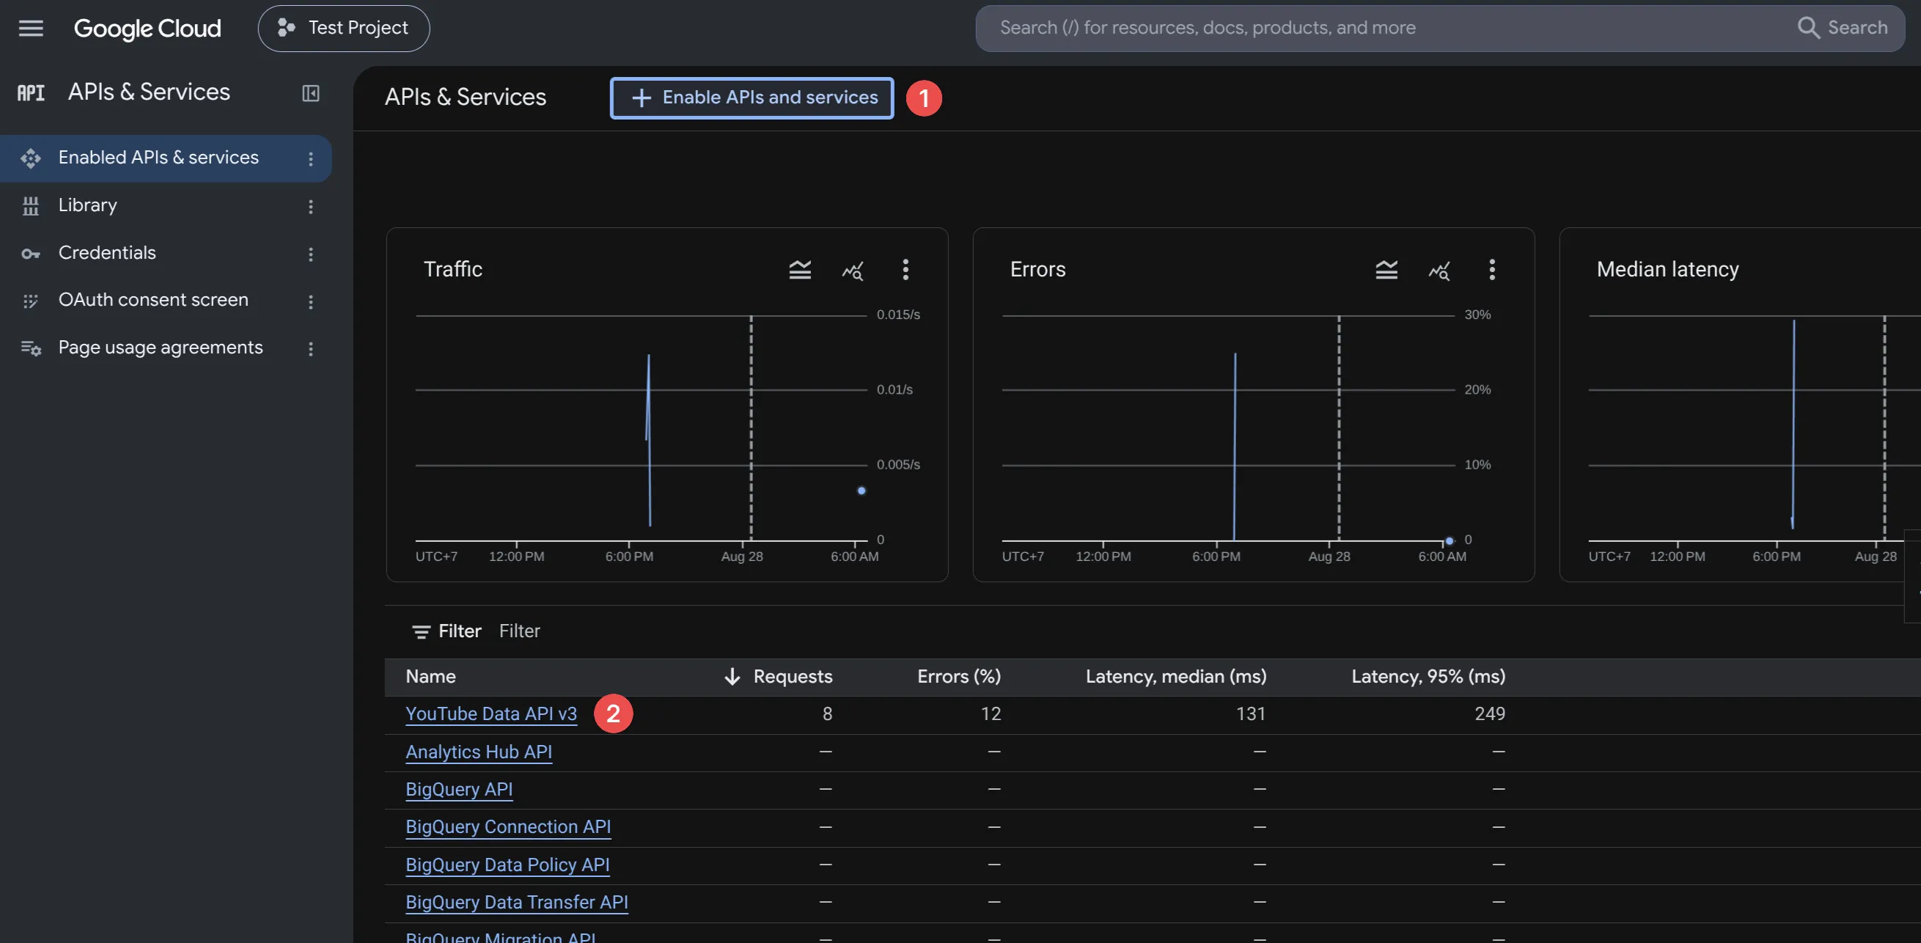Click the median latency value 131
The height and width of the screenshot is (943, 1921).
point(1251,714)
